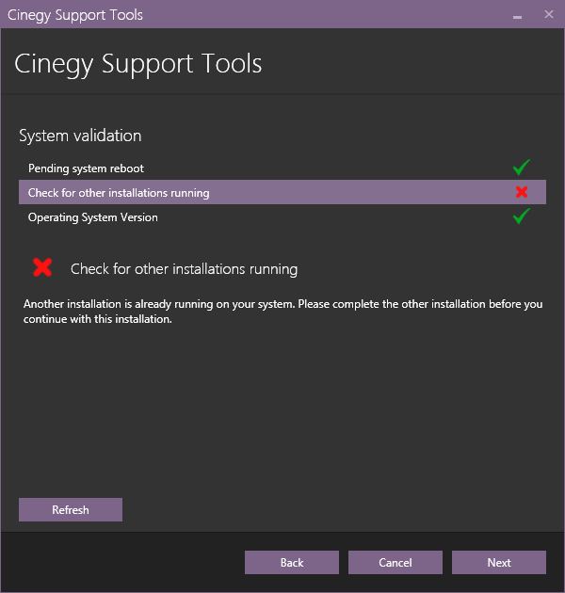The height and width of the screenshot is (593, 565).
Task: Click green checkmark for Pending system reboot
Action: pyautogui.click(x=521, y=168)
